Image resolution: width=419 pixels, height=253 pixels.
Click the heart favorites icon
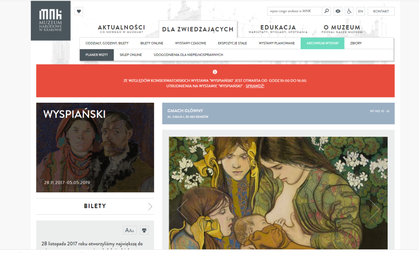click(79, 11)
